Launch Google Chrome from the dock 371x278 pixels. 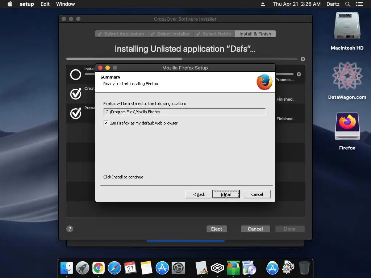(99, 268)
